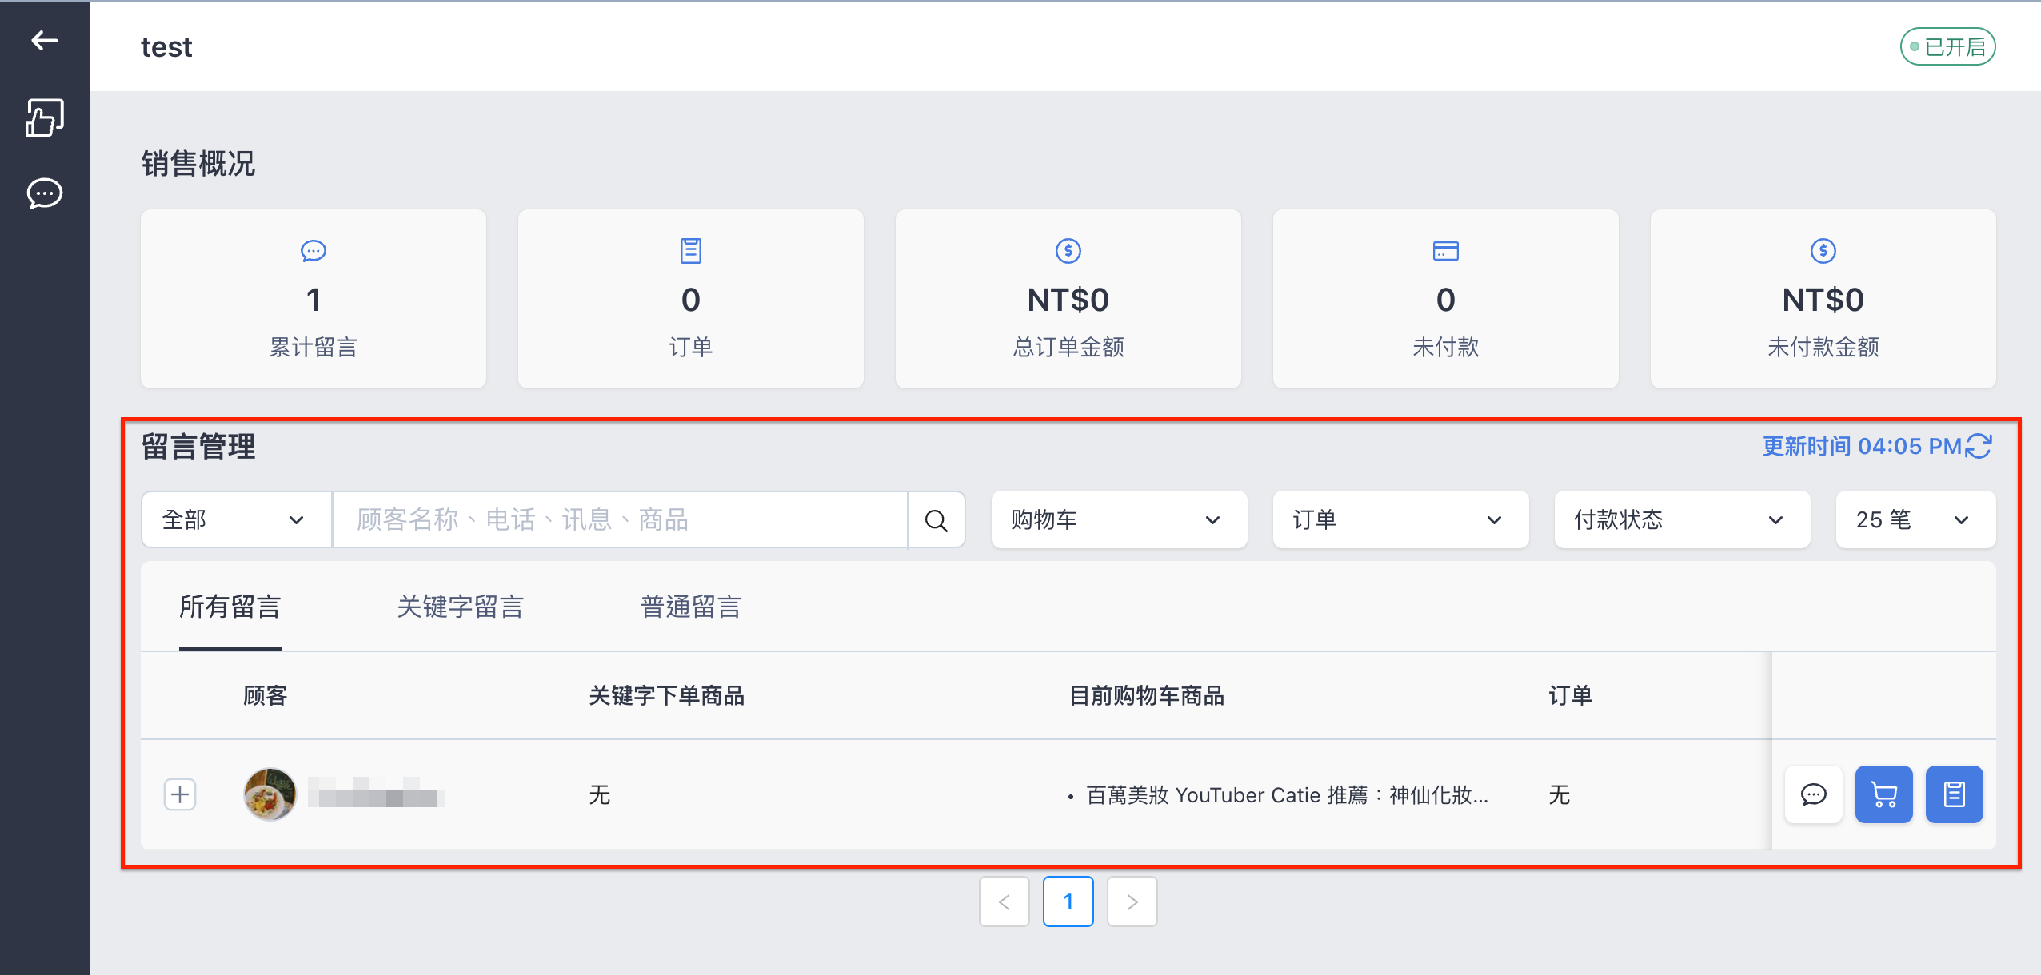
Task: Select page 1 in pagination
Action: click(1068, 902)
